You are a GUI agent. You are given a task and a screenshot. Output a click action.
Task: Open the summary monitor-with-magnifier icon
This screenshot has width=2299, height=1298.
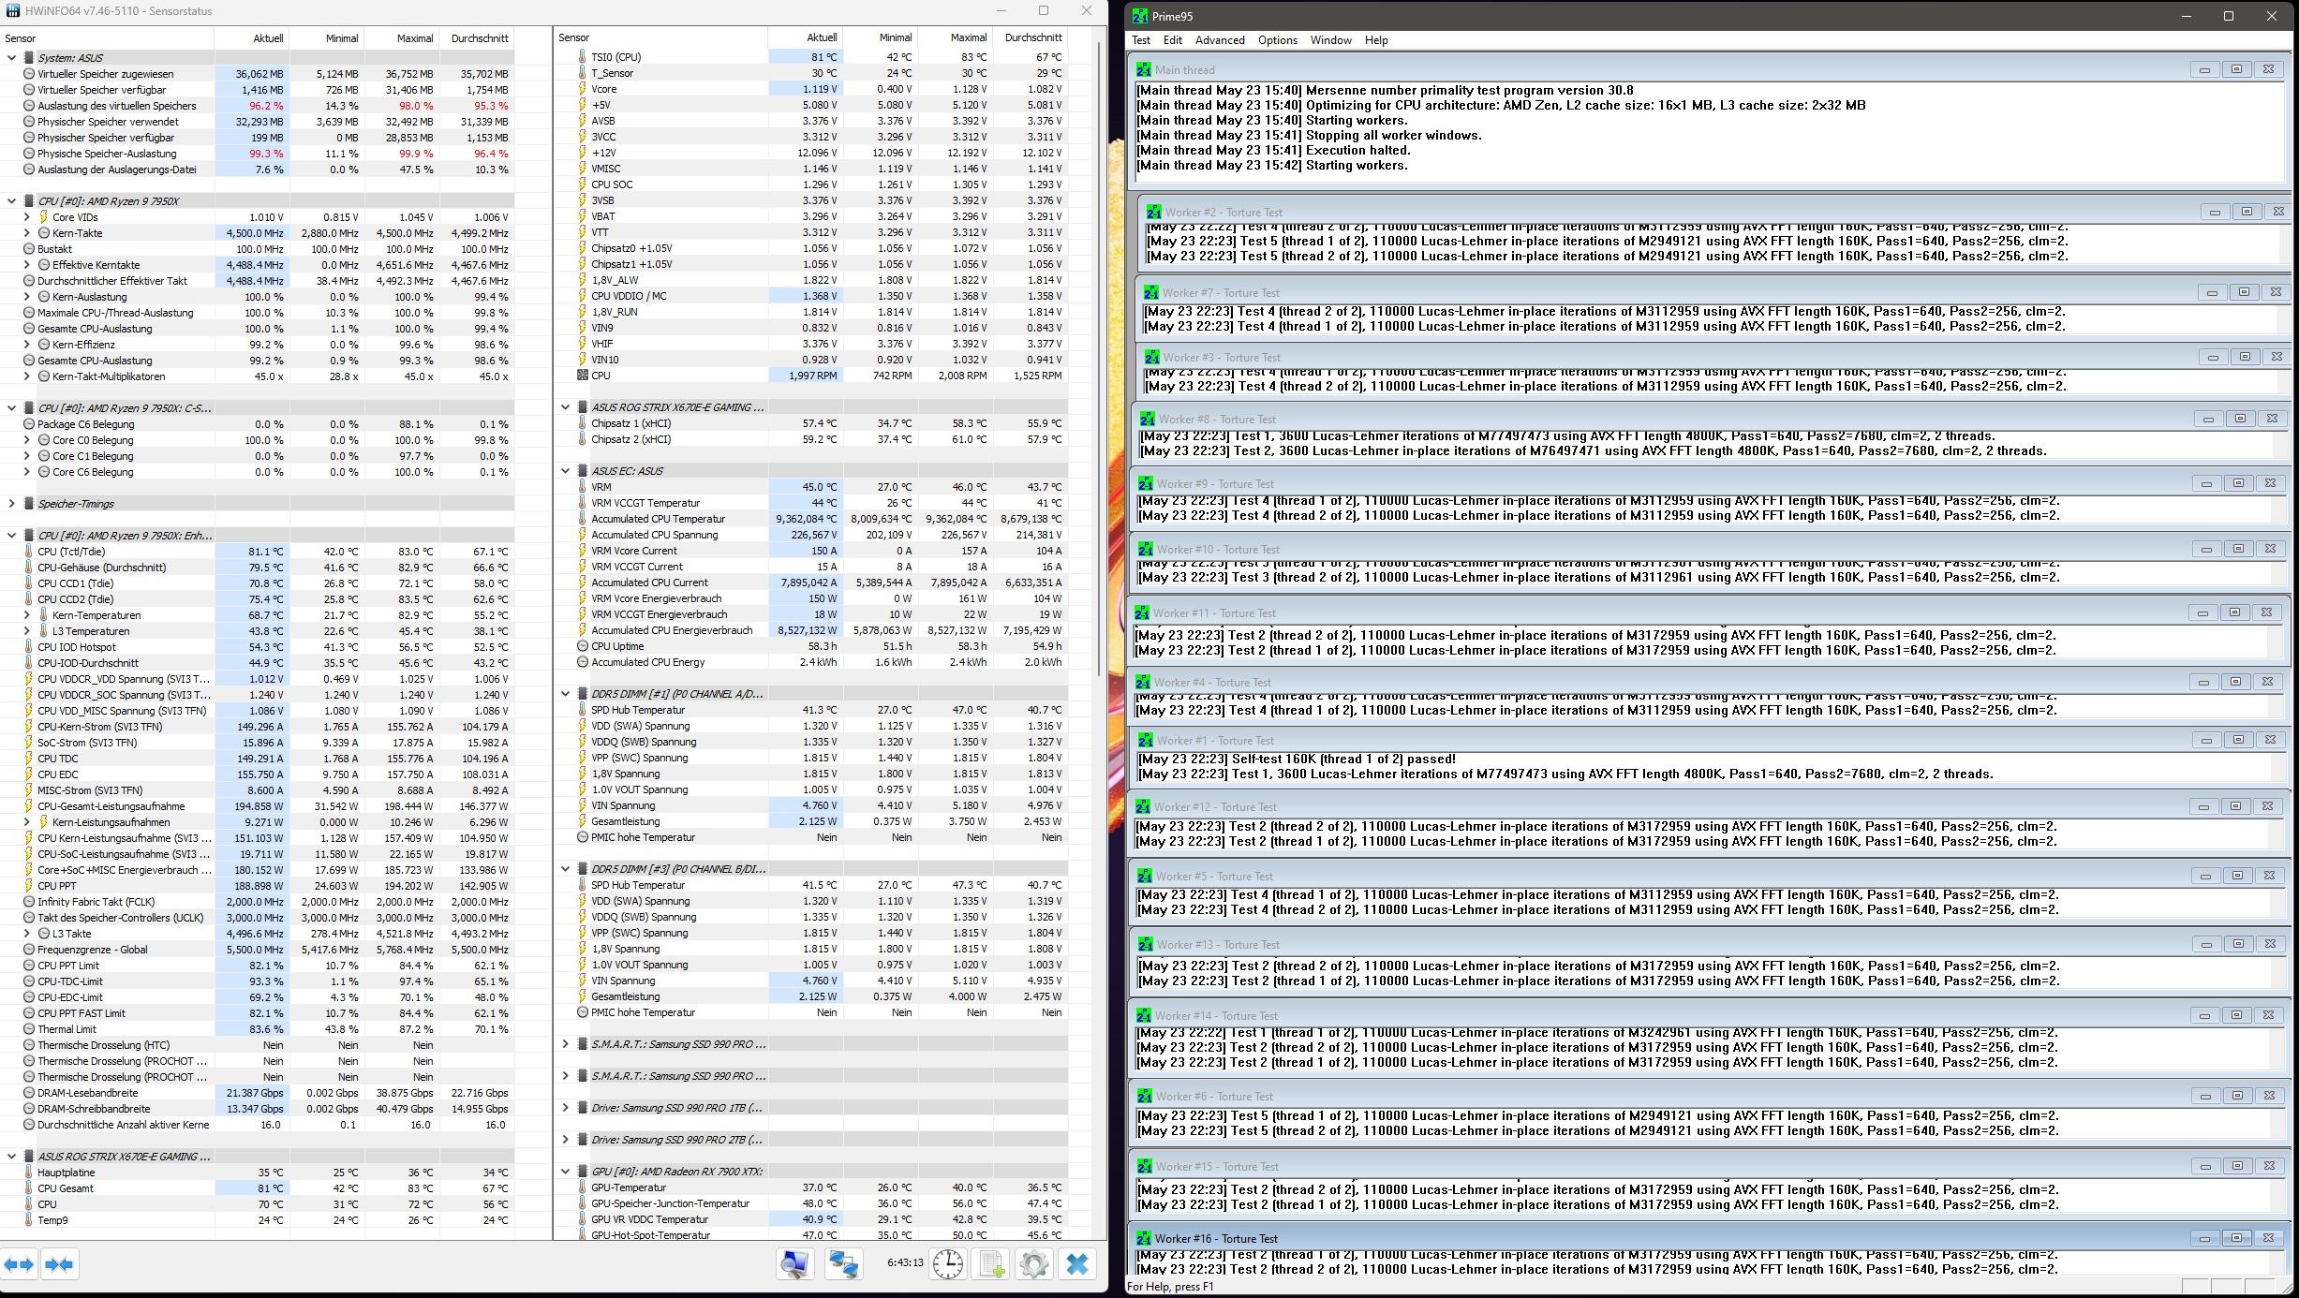[794, 1264]
